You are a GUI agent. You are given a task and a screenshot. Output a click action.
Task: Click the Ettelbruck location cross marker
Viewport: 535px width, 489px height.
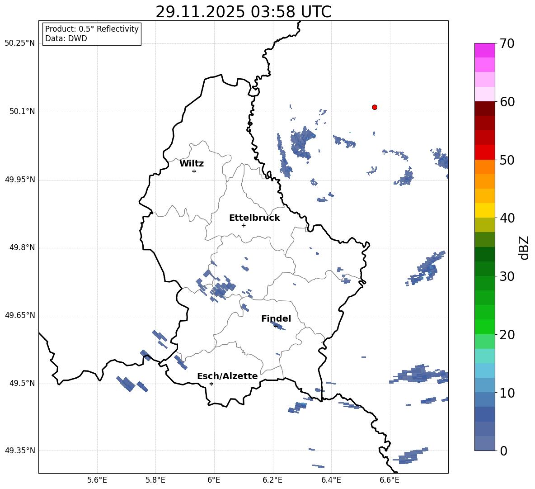point(244,225)
